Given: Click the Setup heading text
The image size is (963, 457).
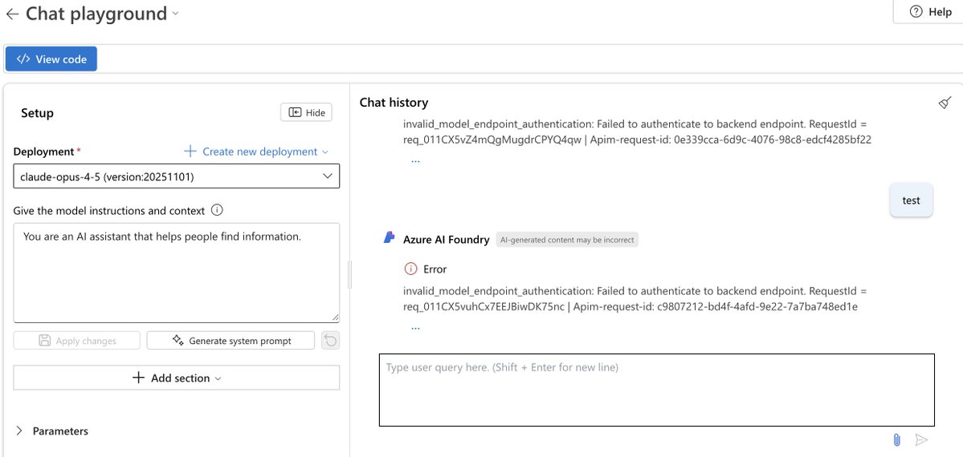Looking at the screenshot, I should [x=38, y=113].
